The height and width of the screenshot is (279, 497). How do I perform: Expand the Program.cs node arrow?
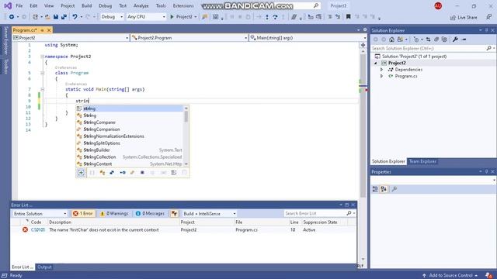[x=381, y=76]
